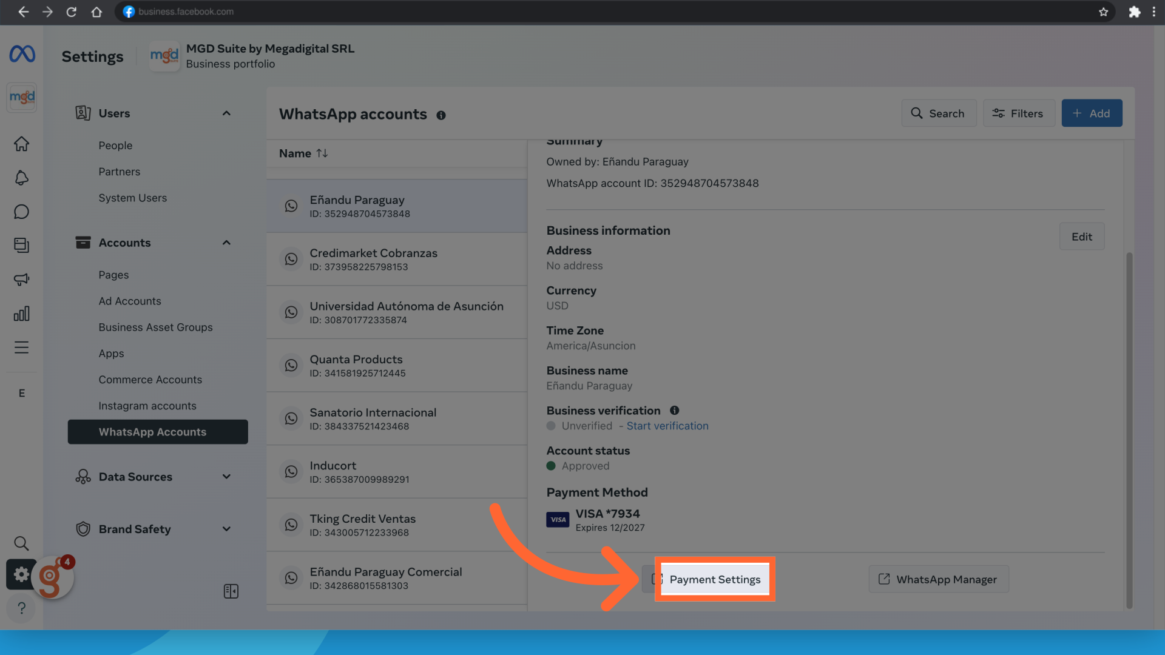Collapse the Users section
Viewport: 1165px width, 655px height.
pyautogui.click(x=226, y=113)
